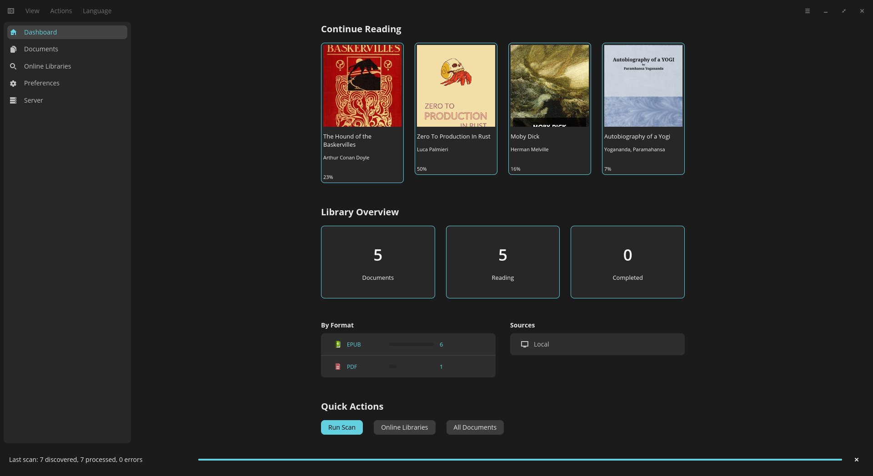Screen dimensions: 873x476
Task: Open Autobiography of a Yogi cover
Action: [643, 86]
